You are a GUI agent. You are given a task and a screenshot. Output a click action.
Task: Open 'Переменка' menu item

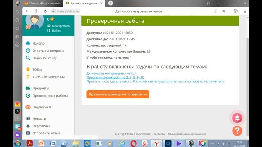tap(41, 126)
